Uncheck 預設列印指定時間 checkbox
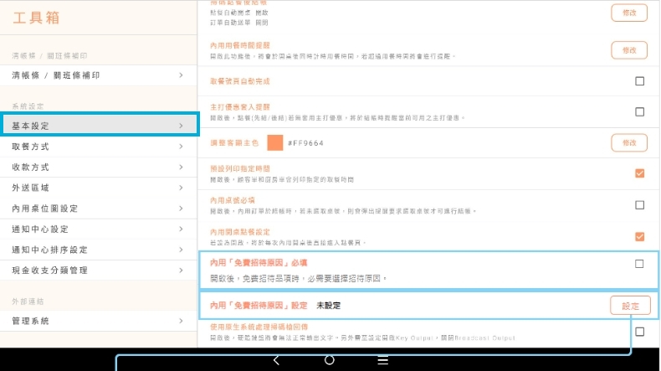661x371 pixels. [640, 173]
